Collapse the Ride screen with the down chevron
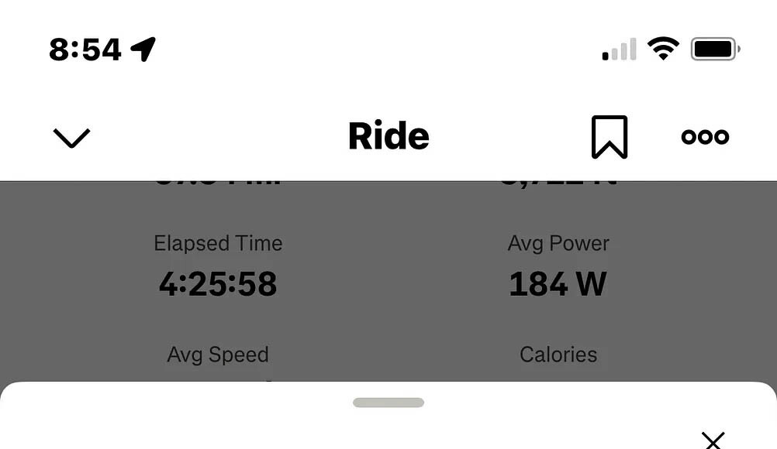 point(71,138)
